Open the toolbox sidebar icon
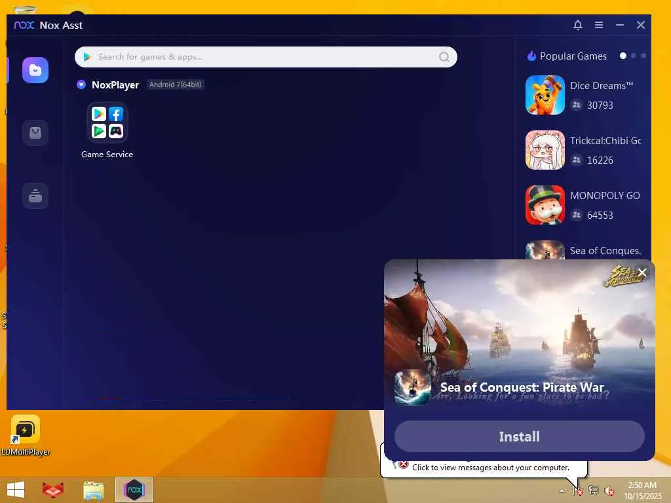This screenshot has height=503, width=671. [x=35, y=196]
